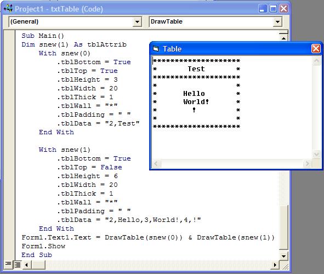Click the Project1 code window title icon
The image size is (324, 274).
8,8
